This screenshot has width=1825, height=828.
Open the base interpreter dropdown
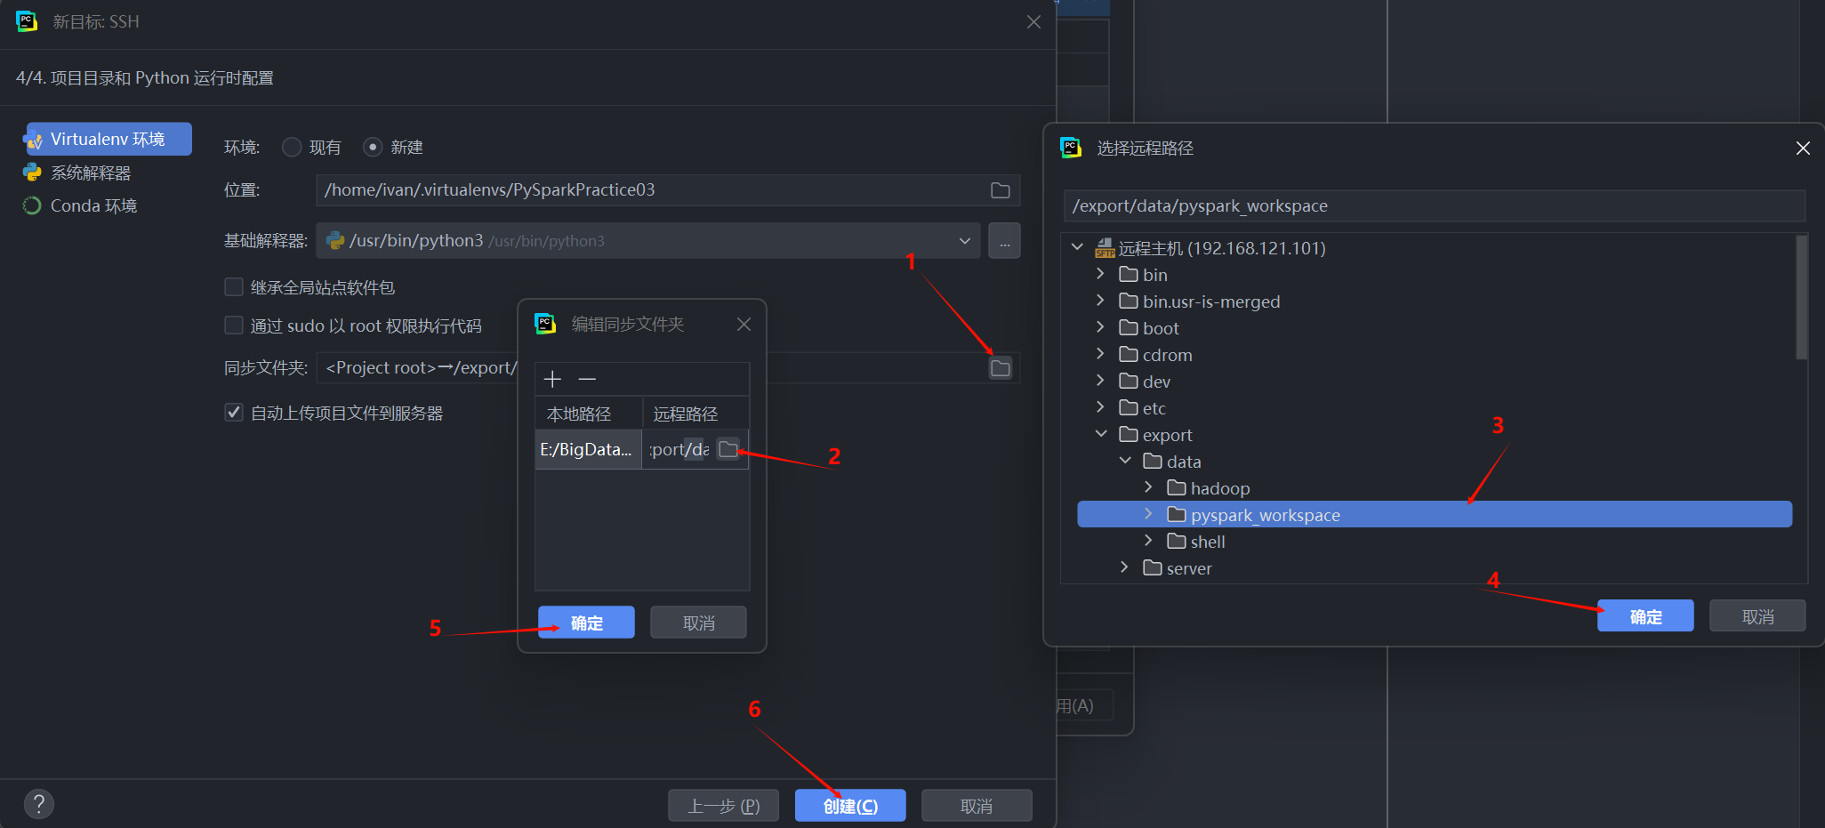coord(964,241)
